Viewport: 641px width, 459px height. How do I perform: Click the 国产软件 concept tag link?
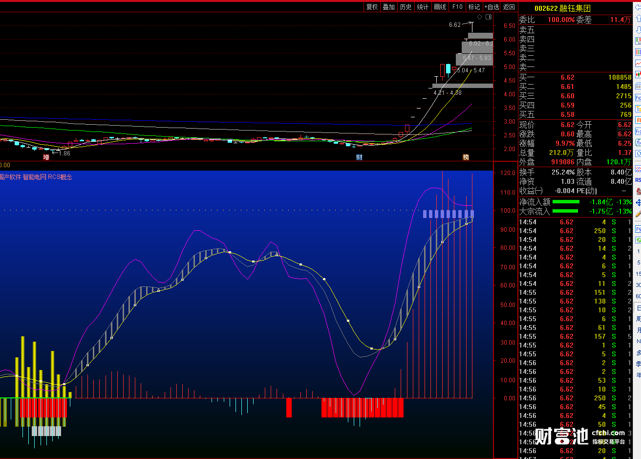(x=10, y=177)
